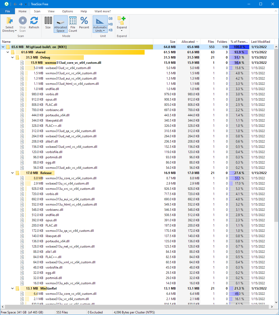Open the Options tab
The image size is (279, 315).
point(68,11)
